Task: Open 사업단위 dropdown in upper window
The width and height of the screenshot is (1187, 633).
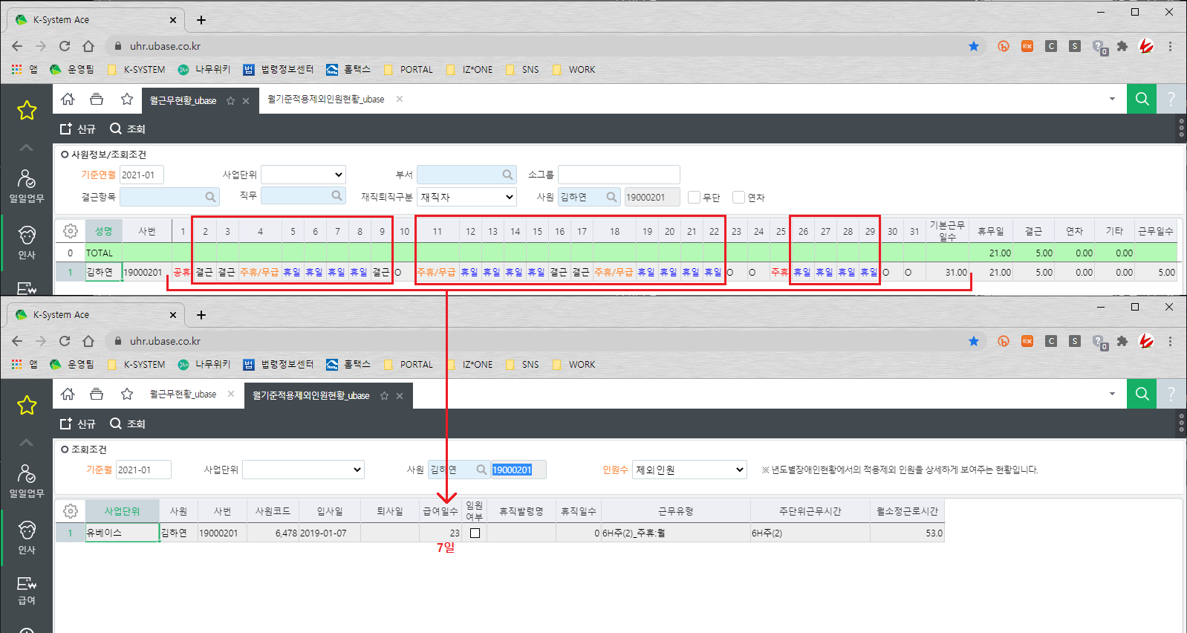Action: (303, 175)
